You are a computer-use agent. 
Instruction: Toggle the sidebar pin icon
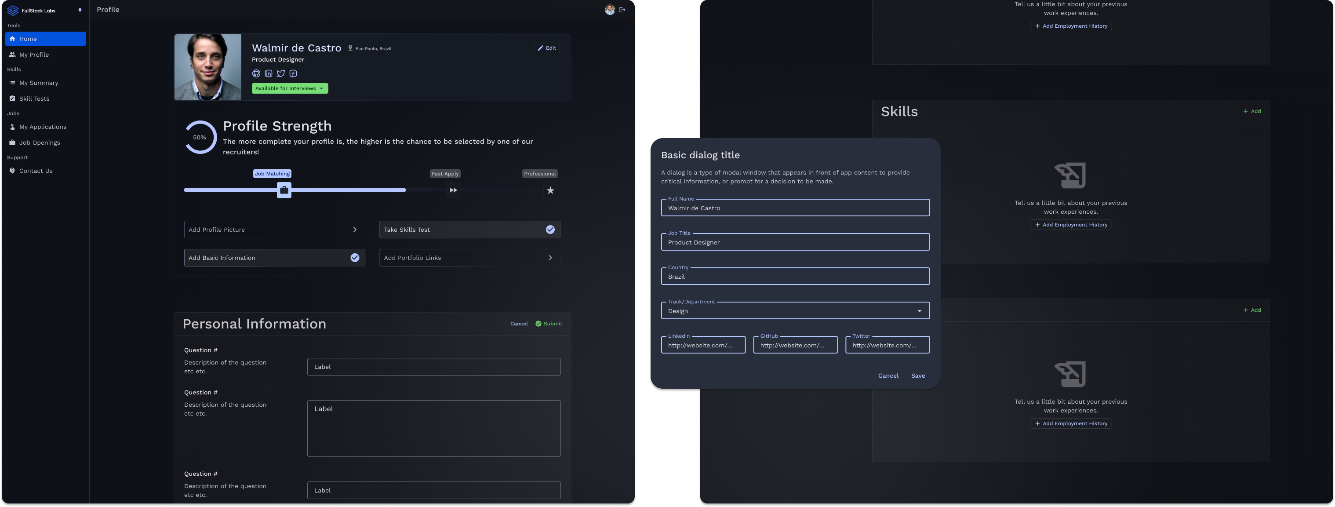tap(80, 11)
